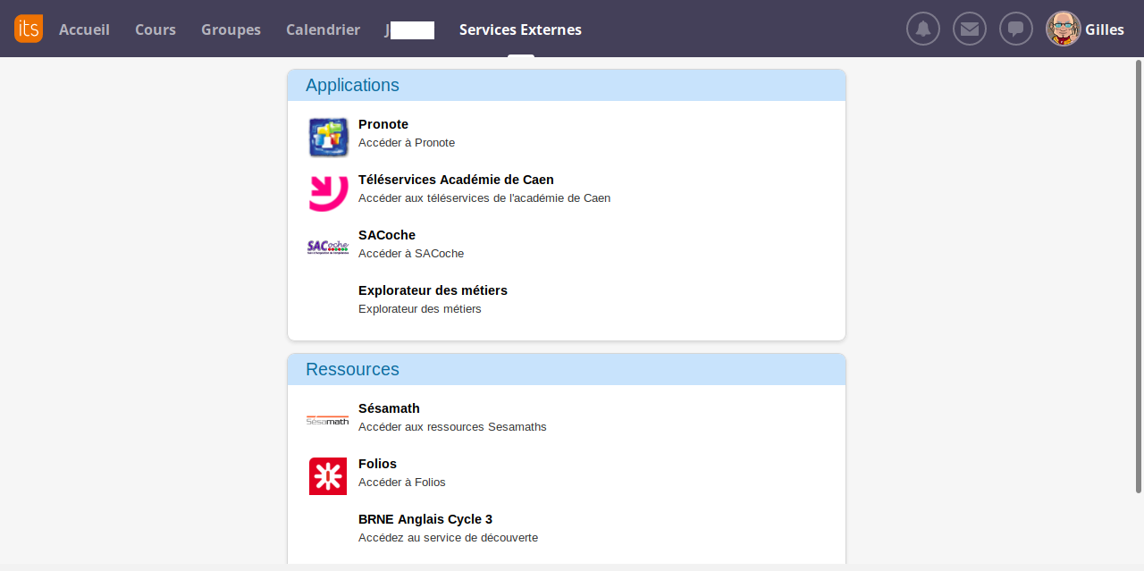Click the user avatar picture
The height and width of the screenshot is (571, 1144).
point(1063,29)
